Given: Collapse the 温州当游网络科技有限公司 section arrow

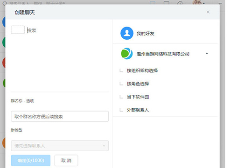Looking at the screenshot, I should (207, 53).
